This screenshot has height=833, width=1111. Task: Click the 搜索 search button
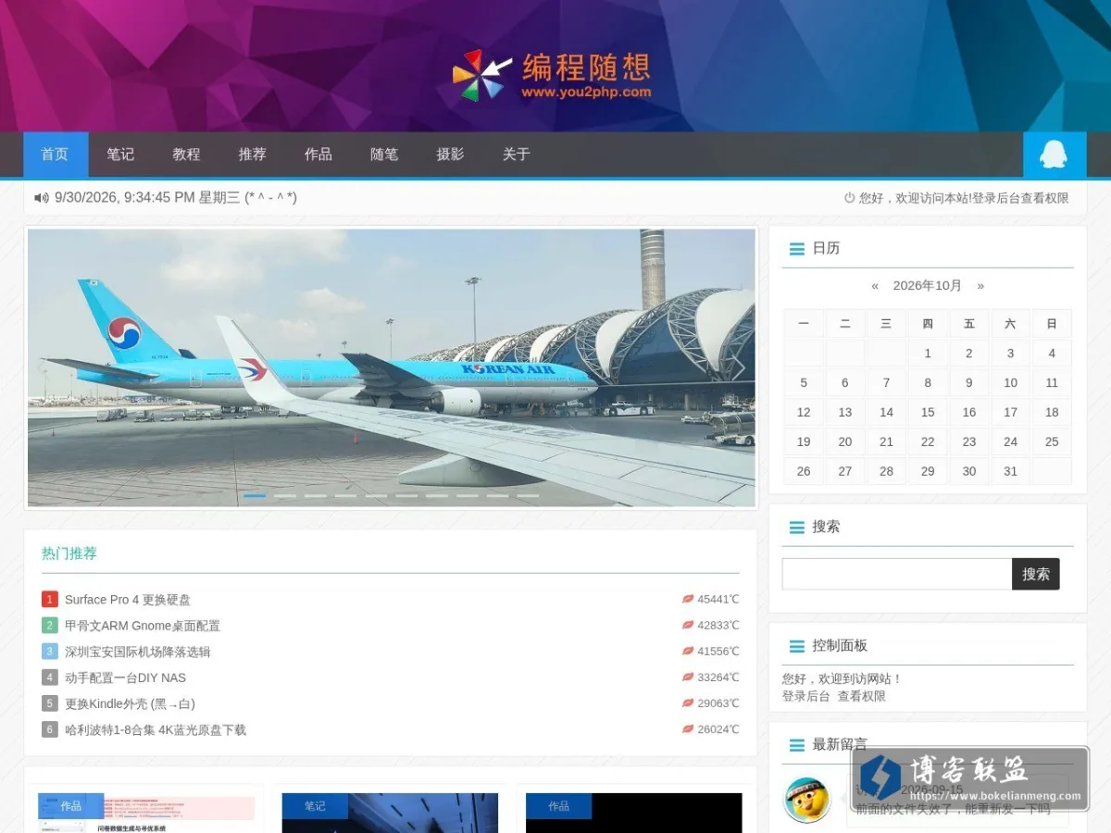tap(1036, 574)
